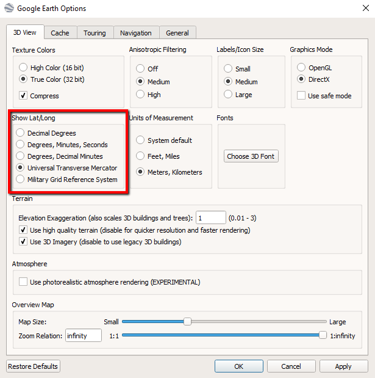Enable Use safe mode checkbox

(301, 95)
